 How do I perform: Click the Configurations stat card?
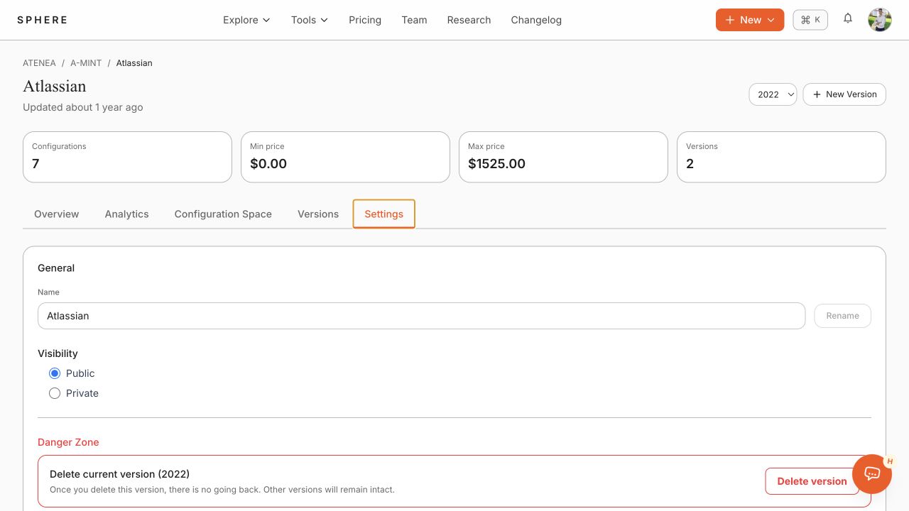(127, 157)
